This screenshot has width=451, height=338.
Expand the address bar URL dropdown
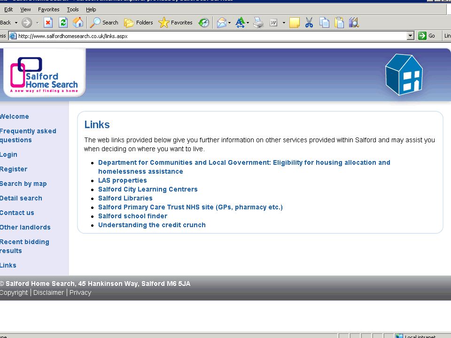pos(411,36)
